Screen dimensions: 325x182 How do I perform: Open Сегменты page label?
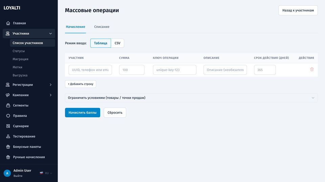pos(21,105)
